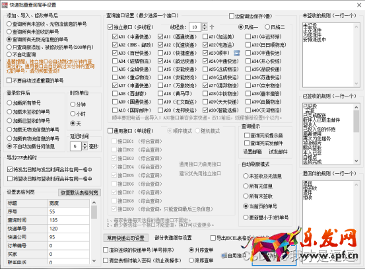Image resolution: width=365 pixels, height=269 pixels.
Task: Select 加载无物流信息的单号 option
Action: tap(33, 130)
